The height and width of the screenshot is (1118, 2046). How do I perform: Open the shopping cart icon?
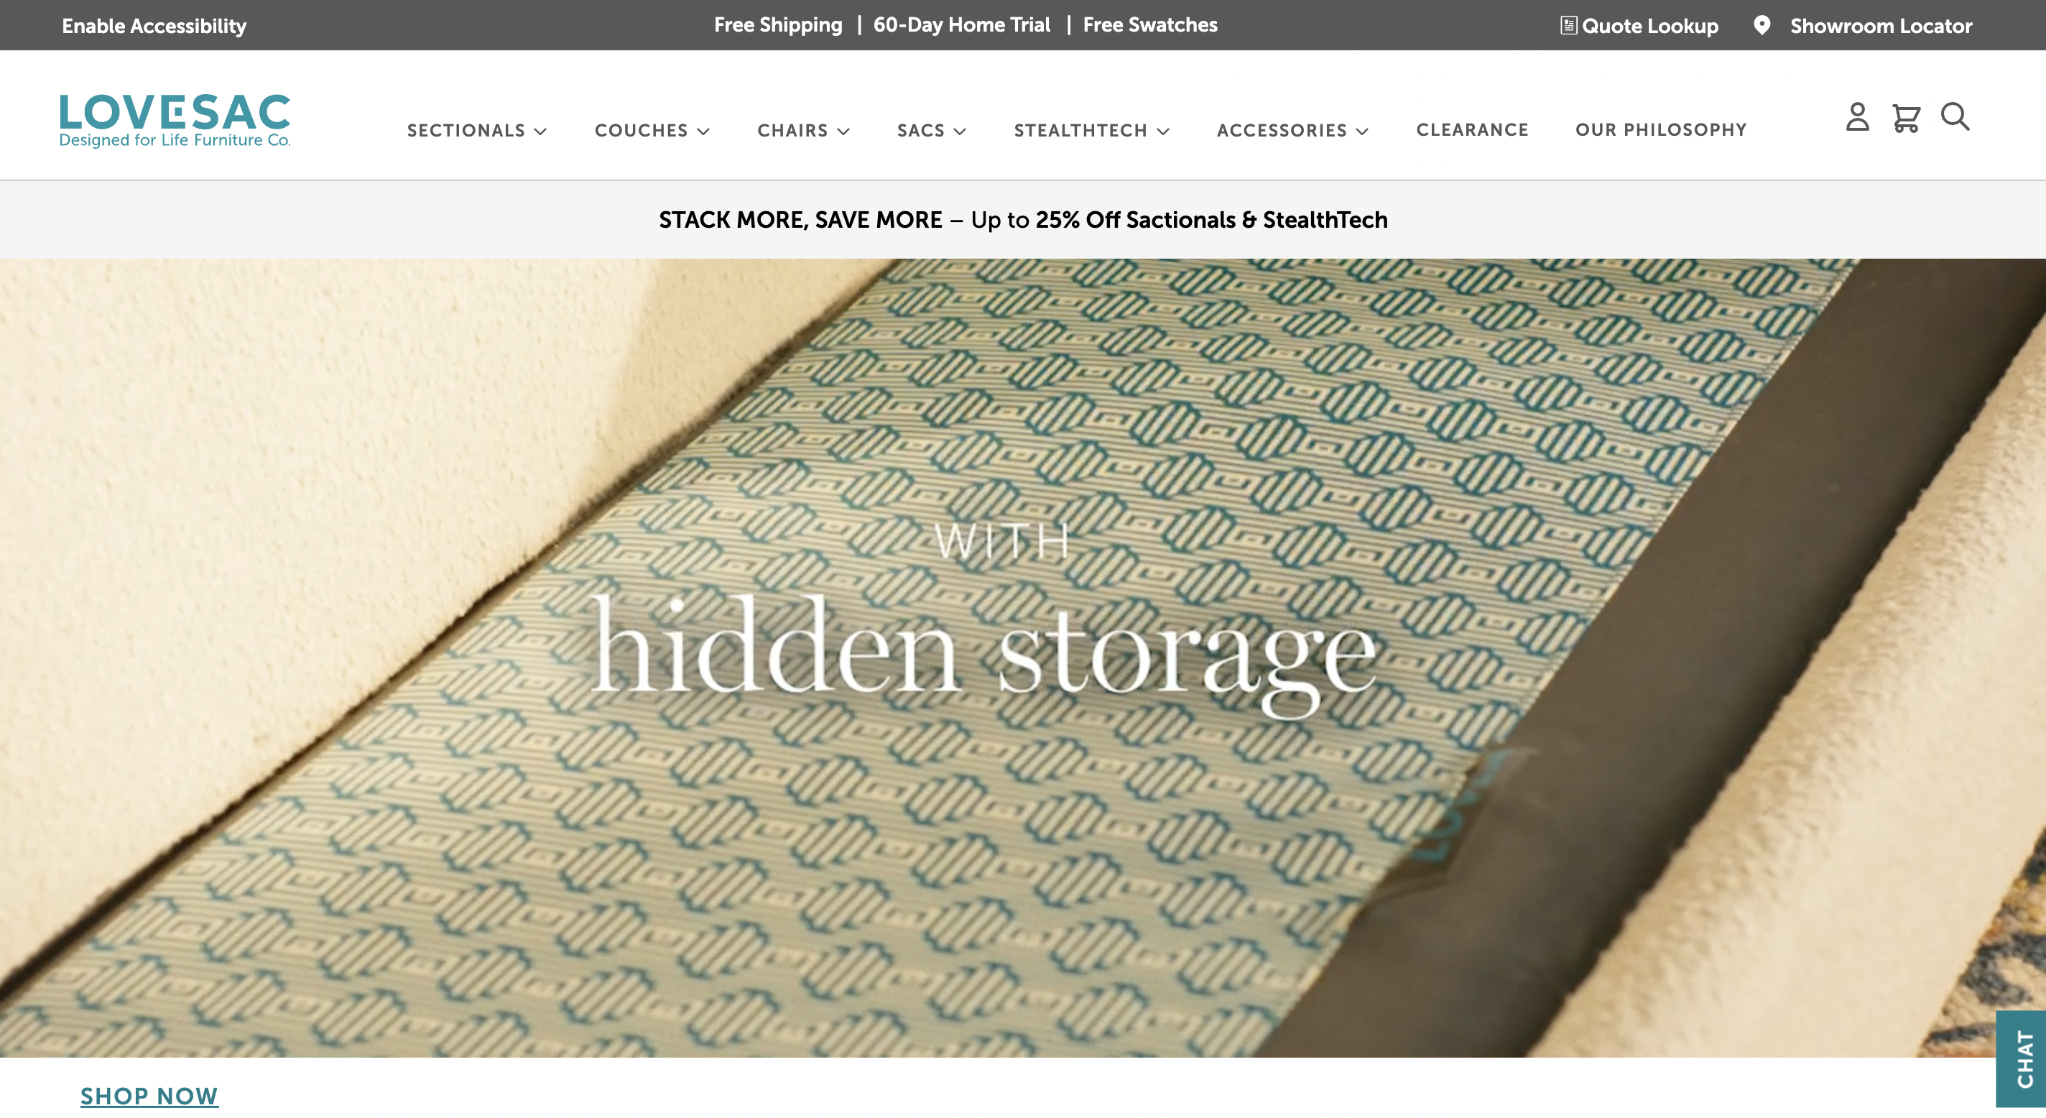1906,118
